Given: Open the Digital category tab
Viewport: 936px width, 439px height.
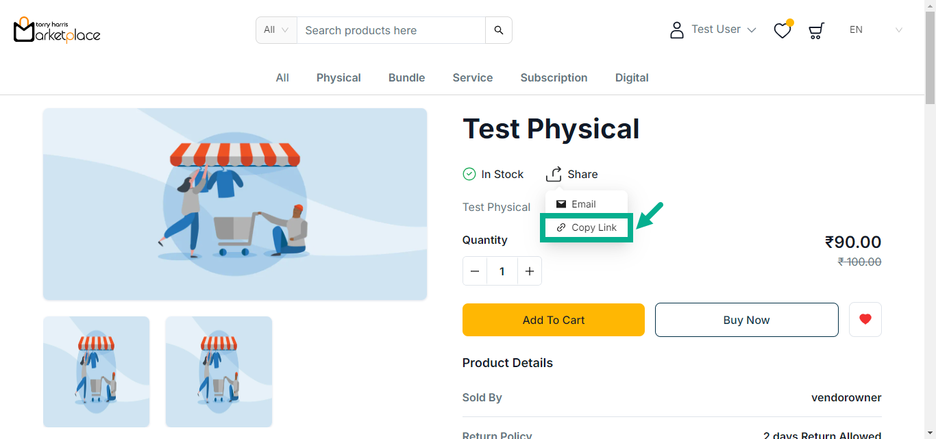Looking at the screenshot, I should [632, 78].
